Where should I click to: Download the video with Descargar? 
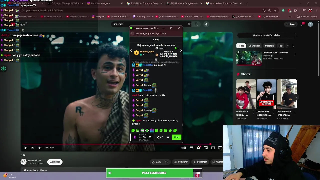tap(200, 162)
